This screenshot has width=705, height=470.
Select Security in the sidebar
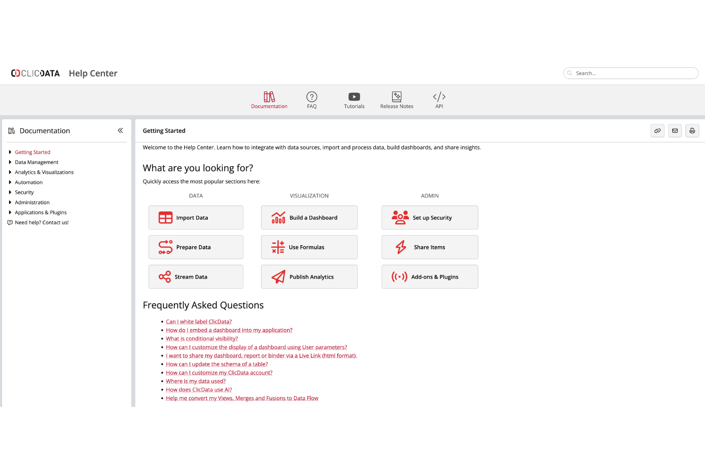tap(24, 192)
